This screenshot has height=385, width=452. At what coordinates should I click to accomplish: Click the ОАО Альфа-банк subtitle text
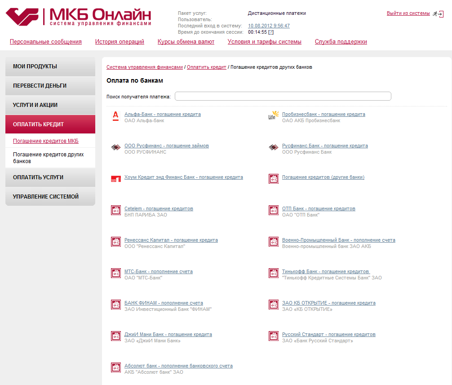tap(144, 120)
